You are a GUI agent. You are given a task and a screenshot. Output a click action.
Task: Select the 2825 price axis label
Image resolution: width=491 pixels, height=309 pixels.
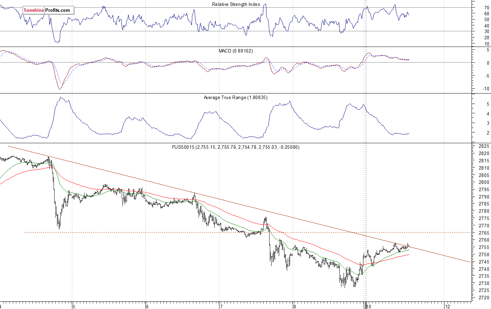(484, 146)
